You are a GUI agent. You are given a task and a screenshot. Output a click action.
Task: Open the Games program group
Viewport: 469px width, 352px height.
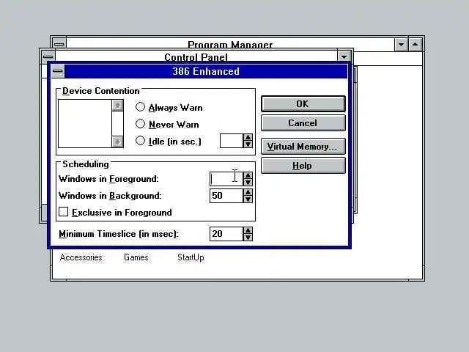pyautogui.click(x=136, y=257)
